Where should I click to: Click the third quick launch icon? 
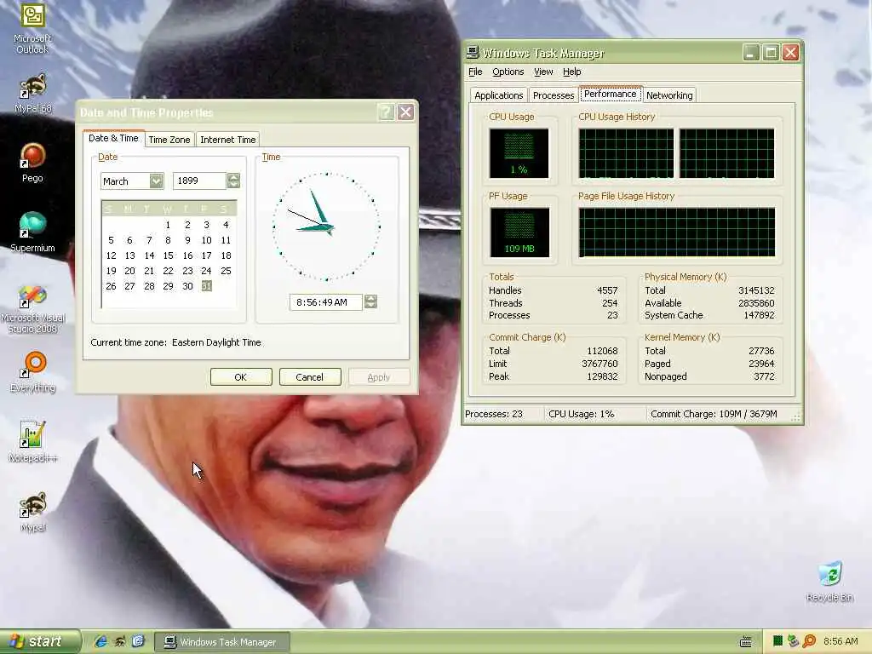pyautogui.click(x=138, y=641)
